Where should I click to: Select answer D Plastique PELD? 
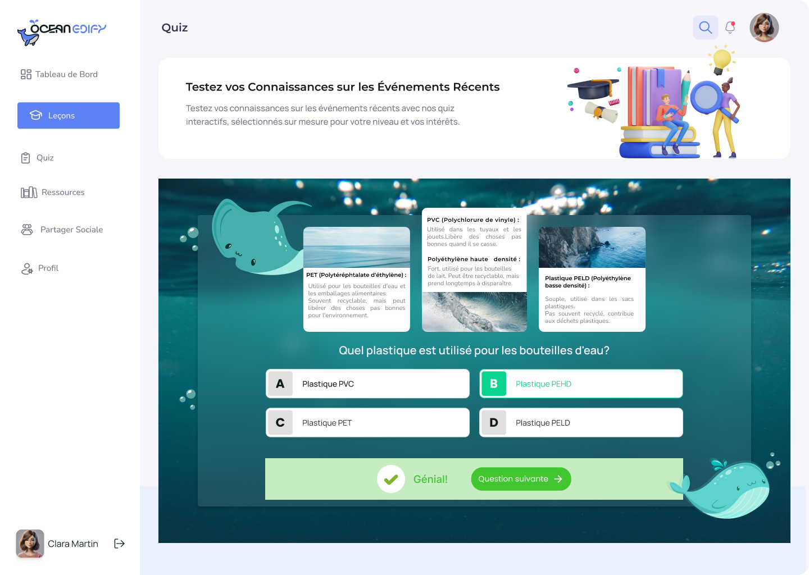pos(581,422)
